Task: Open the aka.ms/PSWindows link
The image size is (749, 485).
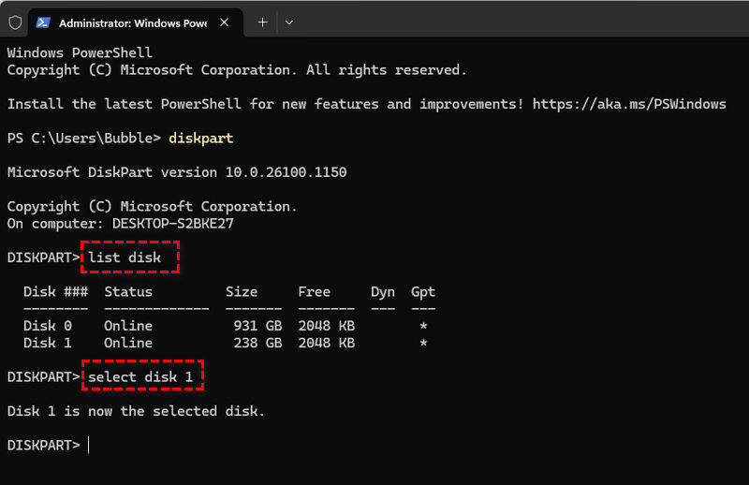Action: pyautogui.click(x=629, y=104)
